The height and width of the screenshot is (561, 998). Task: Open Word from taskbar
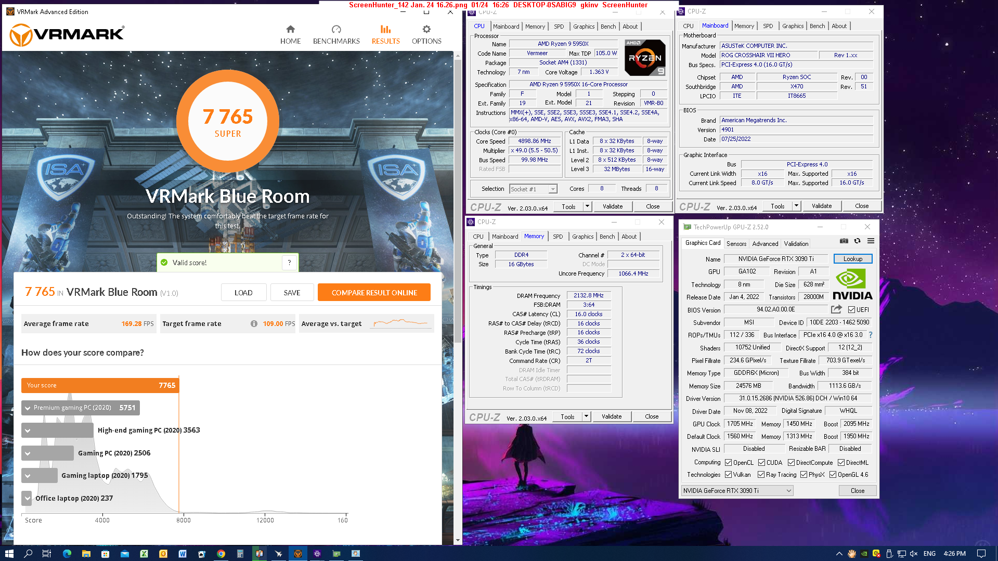coord(183,554)
